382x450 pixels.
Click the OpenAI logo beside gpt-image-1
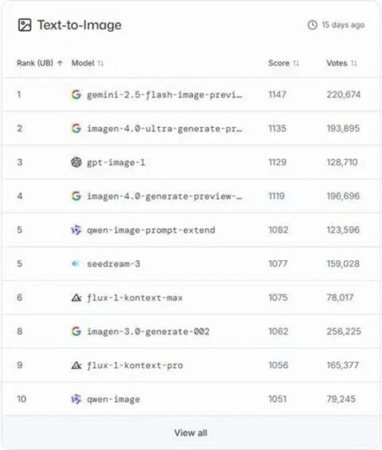click(x=76, y=163)
